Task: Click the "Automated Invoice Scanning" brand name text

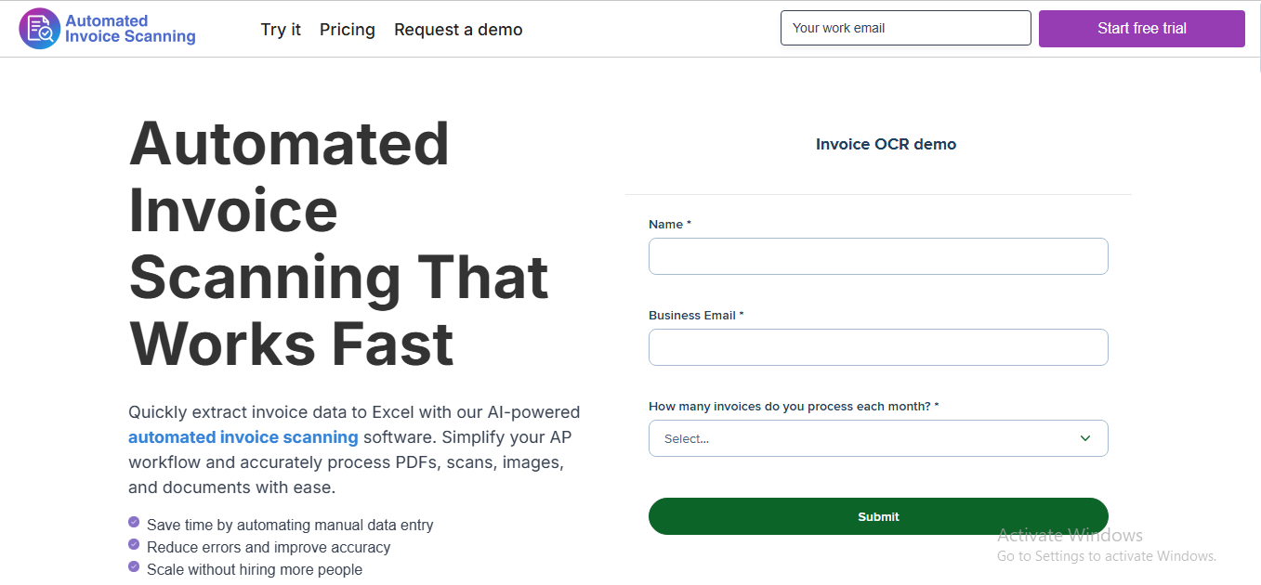Action: click(x=130, y=29)
